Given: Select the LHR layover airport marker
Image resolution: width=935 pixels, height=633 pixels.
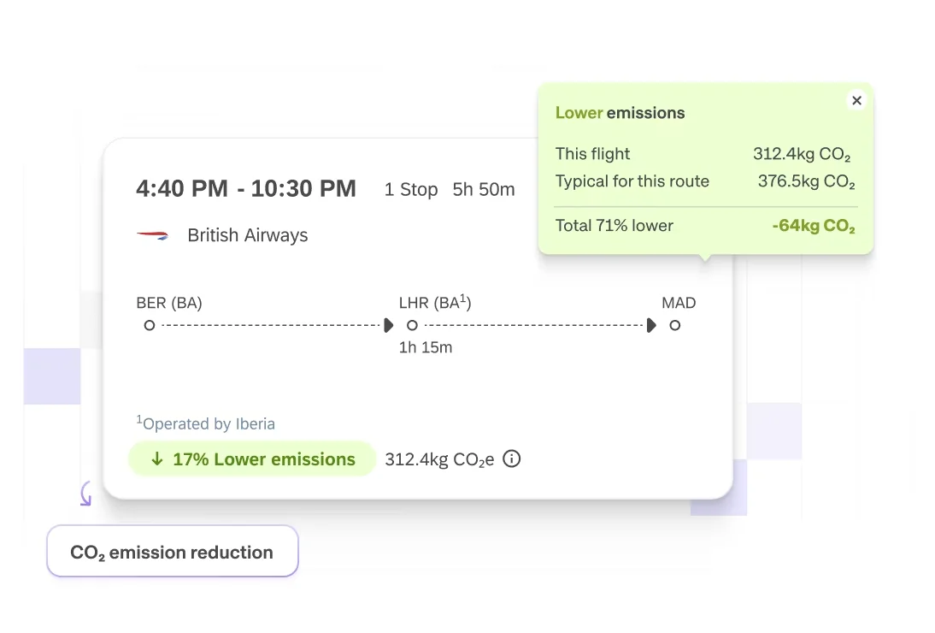Looking at the screenshot, I should (412, 325).
